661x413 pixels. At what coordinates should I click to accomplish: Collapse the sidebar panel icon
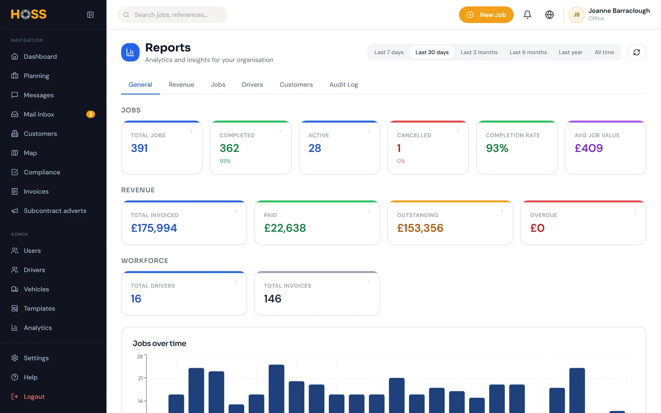(x=90, y=15)
